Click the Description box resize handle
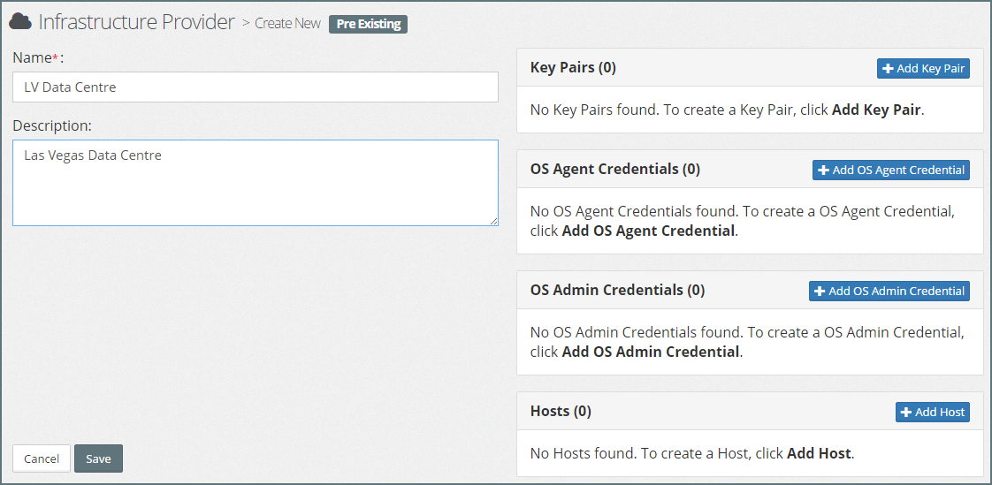 point(493,221)
